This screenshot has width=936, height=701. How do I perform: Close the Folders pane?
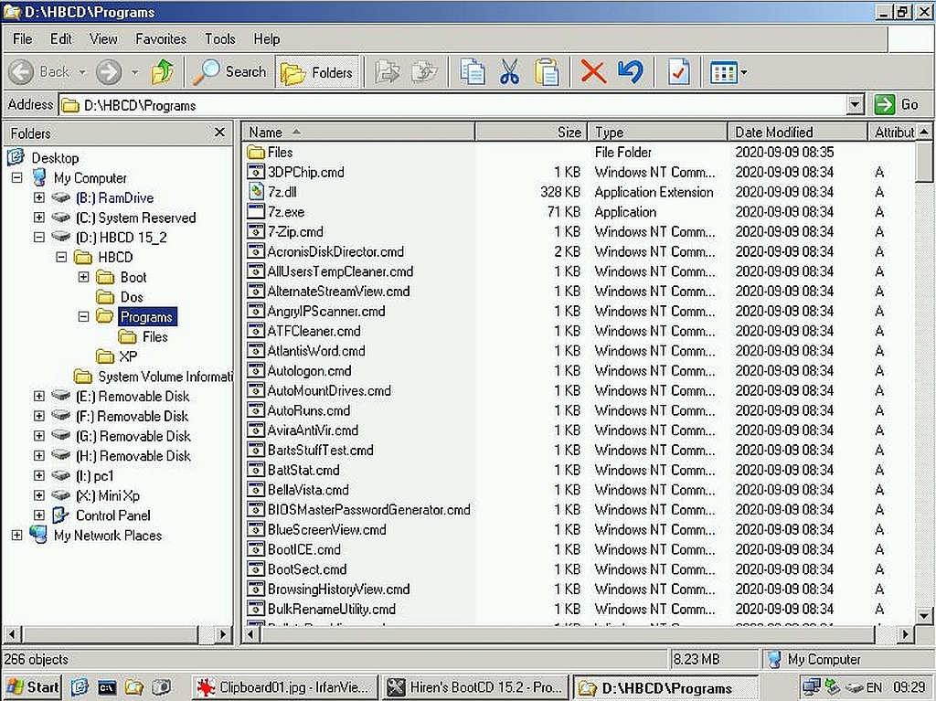click(x=219, y=132)
